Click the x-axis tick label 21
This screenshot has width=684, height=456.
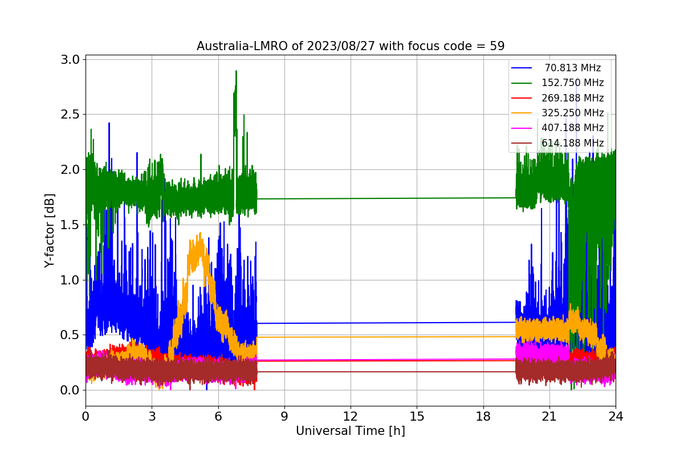tap(549, 417)
